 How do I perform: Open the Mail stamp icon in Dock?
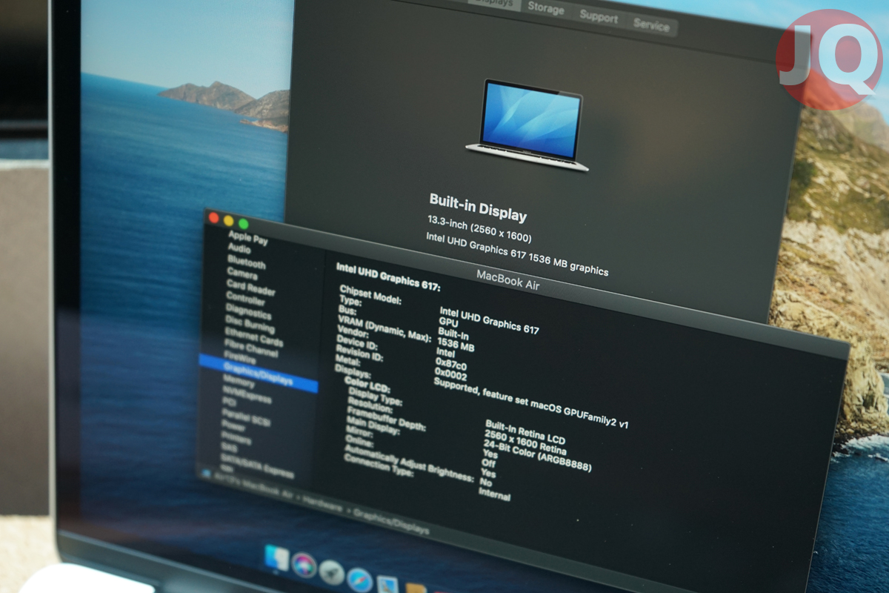387,585
